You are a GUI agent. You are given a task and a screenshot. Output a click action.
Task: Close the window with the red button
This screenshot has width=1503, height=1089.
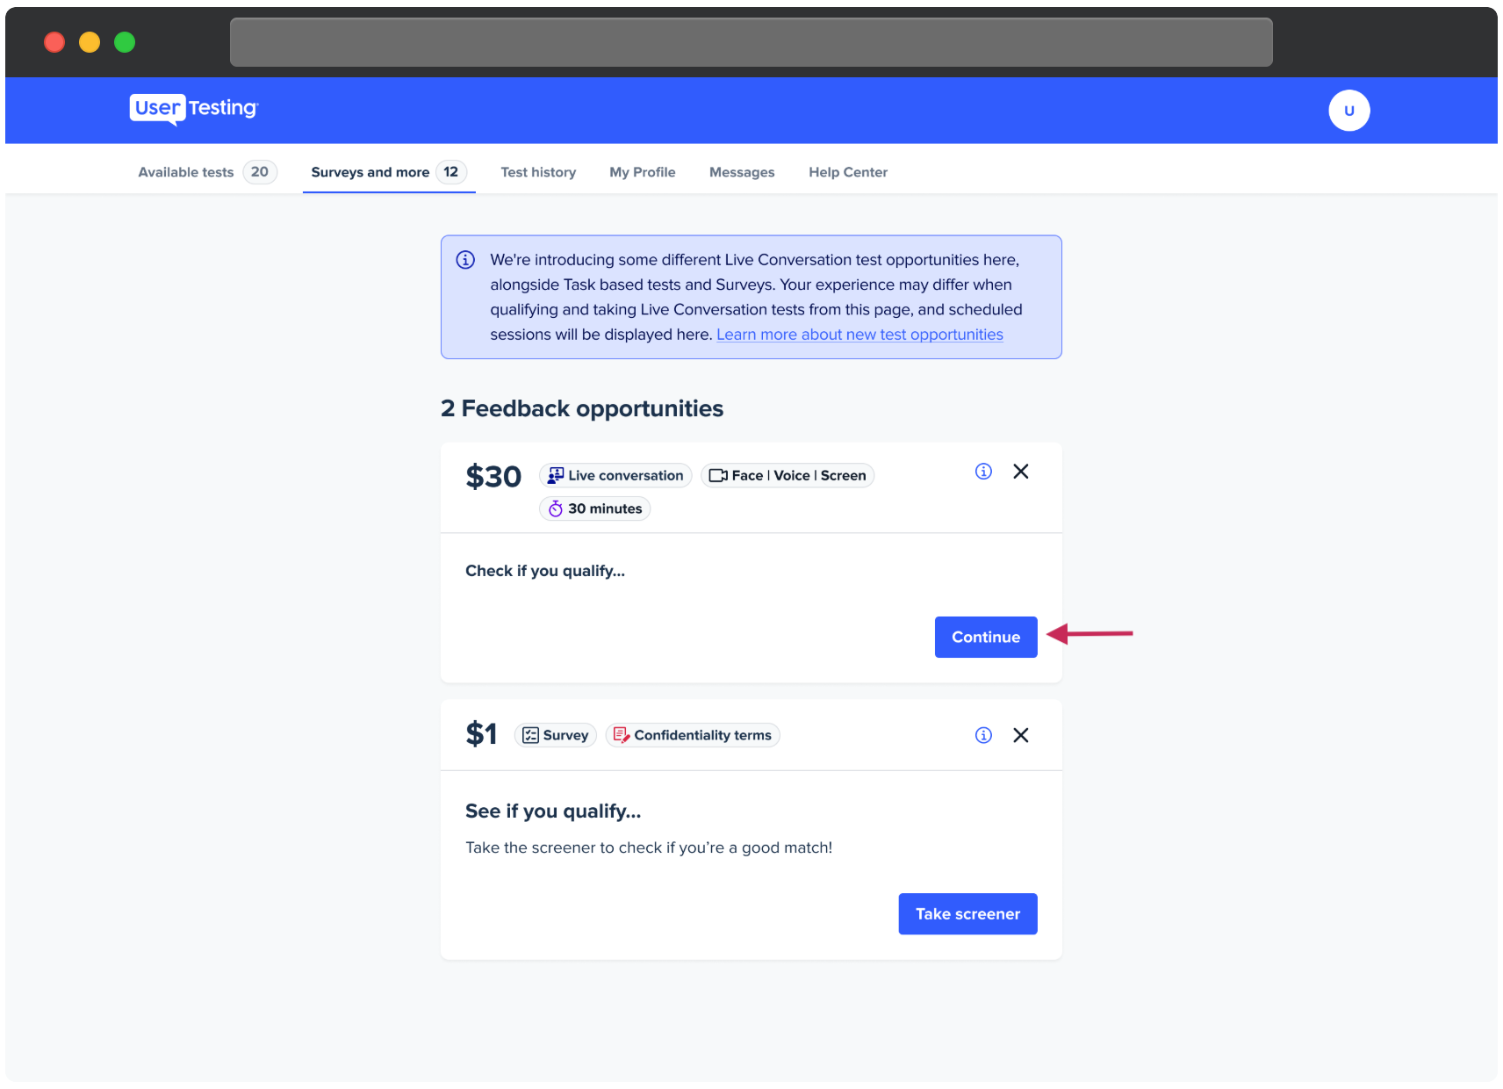54,42
